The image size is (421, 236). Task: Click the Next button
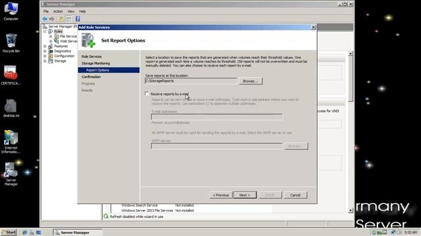click(245, 195)
